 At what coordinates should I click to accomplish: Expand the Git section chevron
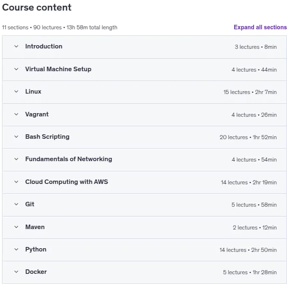16,204
